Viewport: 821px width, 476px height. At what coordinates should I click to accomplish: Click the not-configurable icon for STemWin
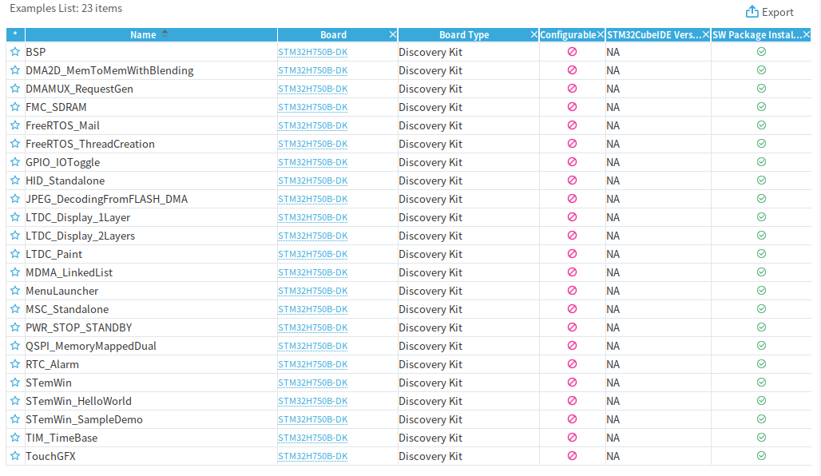573,383
